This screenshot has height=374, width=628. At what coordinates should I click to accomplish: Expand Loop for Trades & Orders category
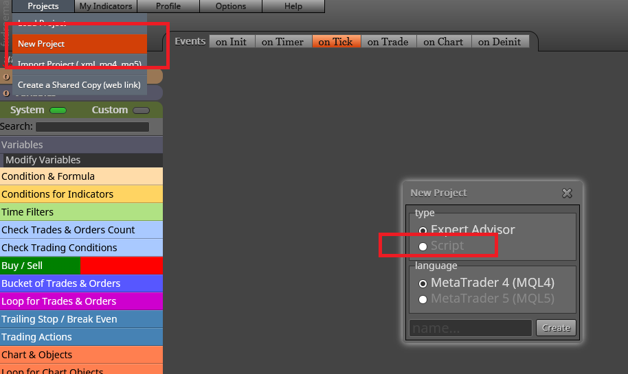(81, 301)
